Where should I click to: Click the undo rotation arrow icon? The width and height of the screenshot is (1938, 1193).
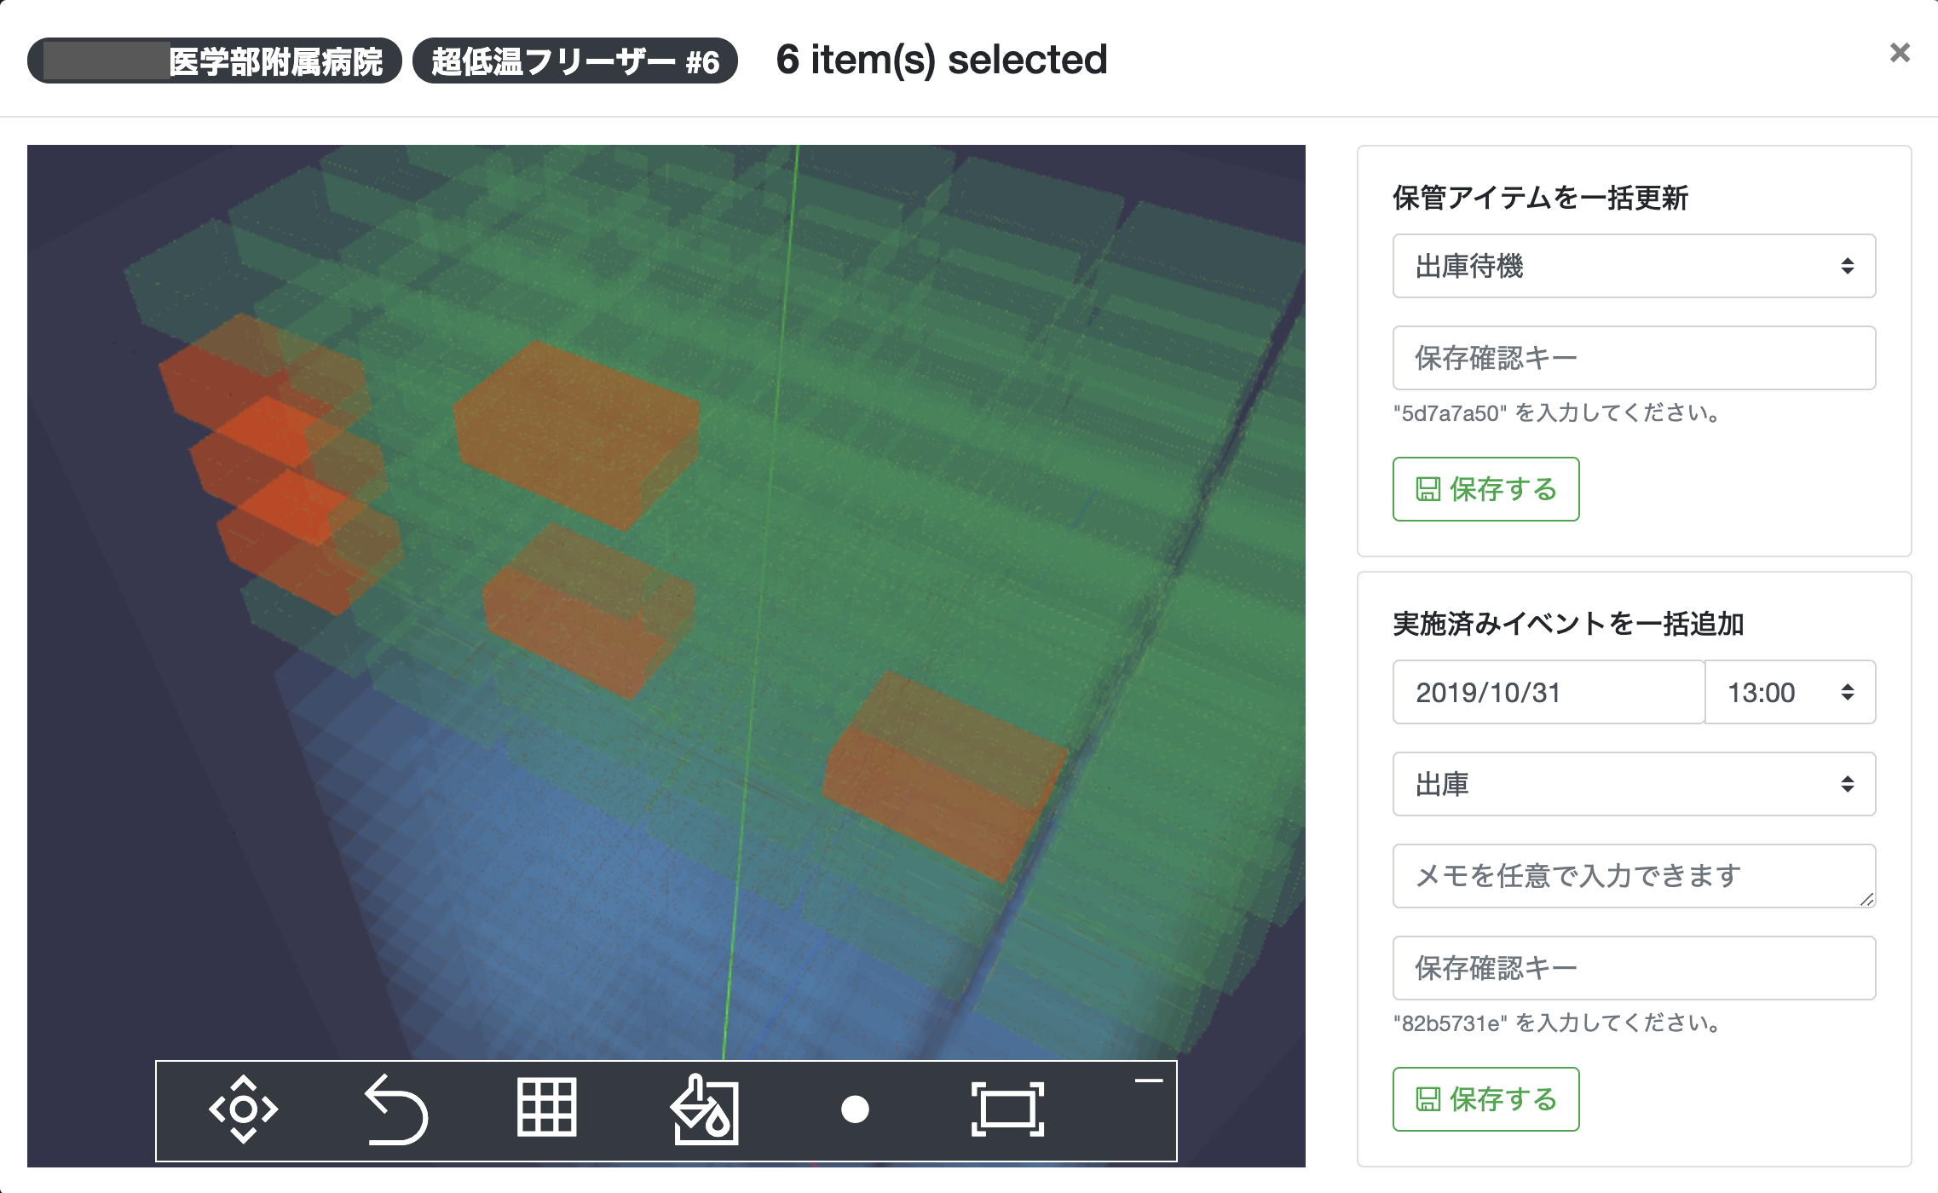click(396, 1109)
